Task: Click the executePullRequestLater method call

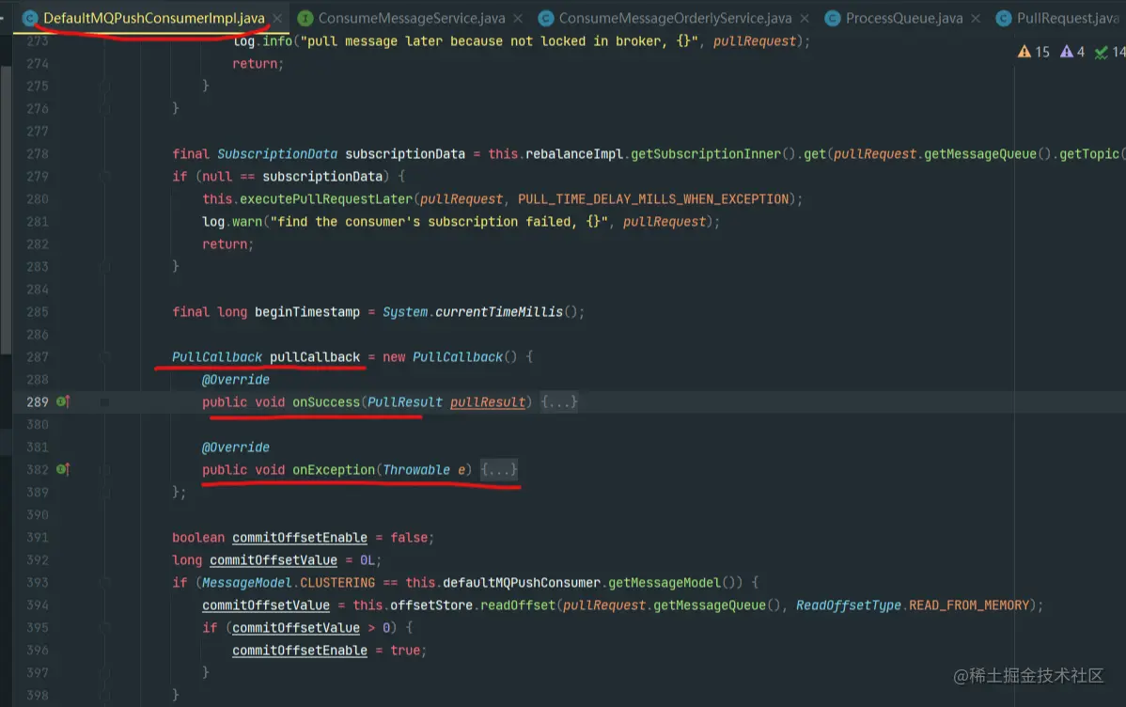Action: click(x=325, y=199)
